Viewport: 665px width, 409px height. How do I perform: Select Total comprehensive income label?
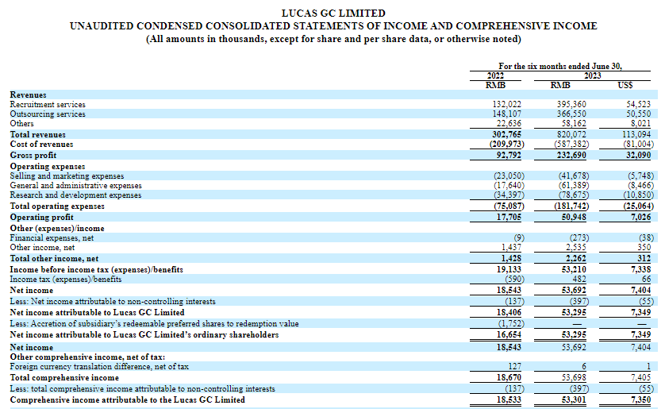point(64,377)
